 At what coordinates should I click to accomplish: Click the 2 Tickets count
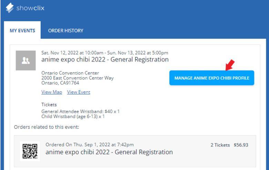[x=220, y=145]
